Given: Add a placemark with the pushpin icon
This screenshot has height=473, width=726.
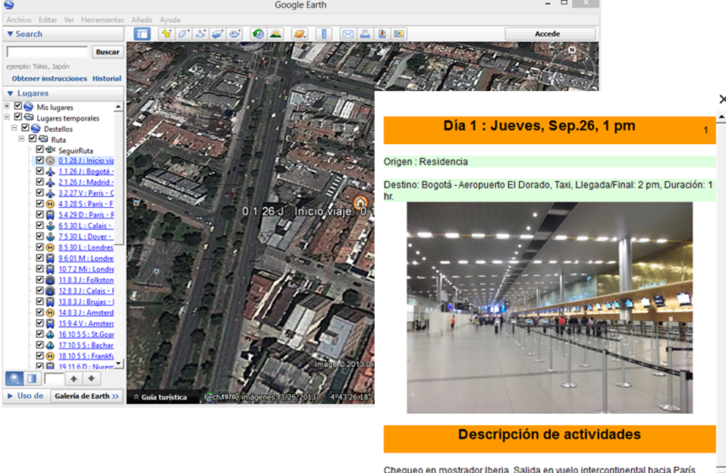Looking at the screenshot, I should [165, 34].
